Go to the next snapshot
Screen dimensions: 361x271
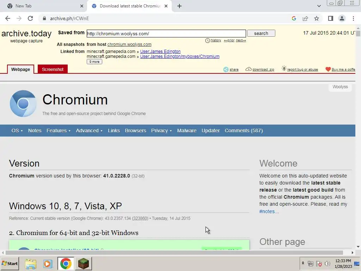[x=241, y=40]
